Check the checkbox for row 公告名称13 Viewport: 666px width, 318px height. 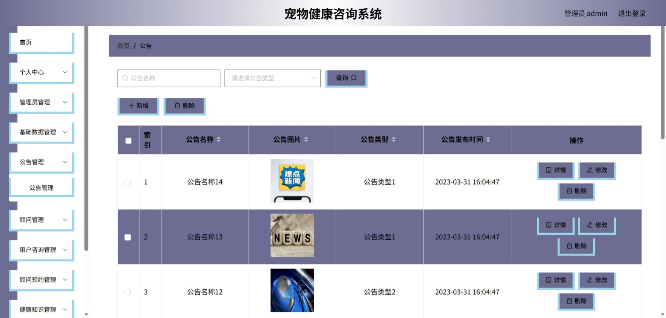[128, 237]
